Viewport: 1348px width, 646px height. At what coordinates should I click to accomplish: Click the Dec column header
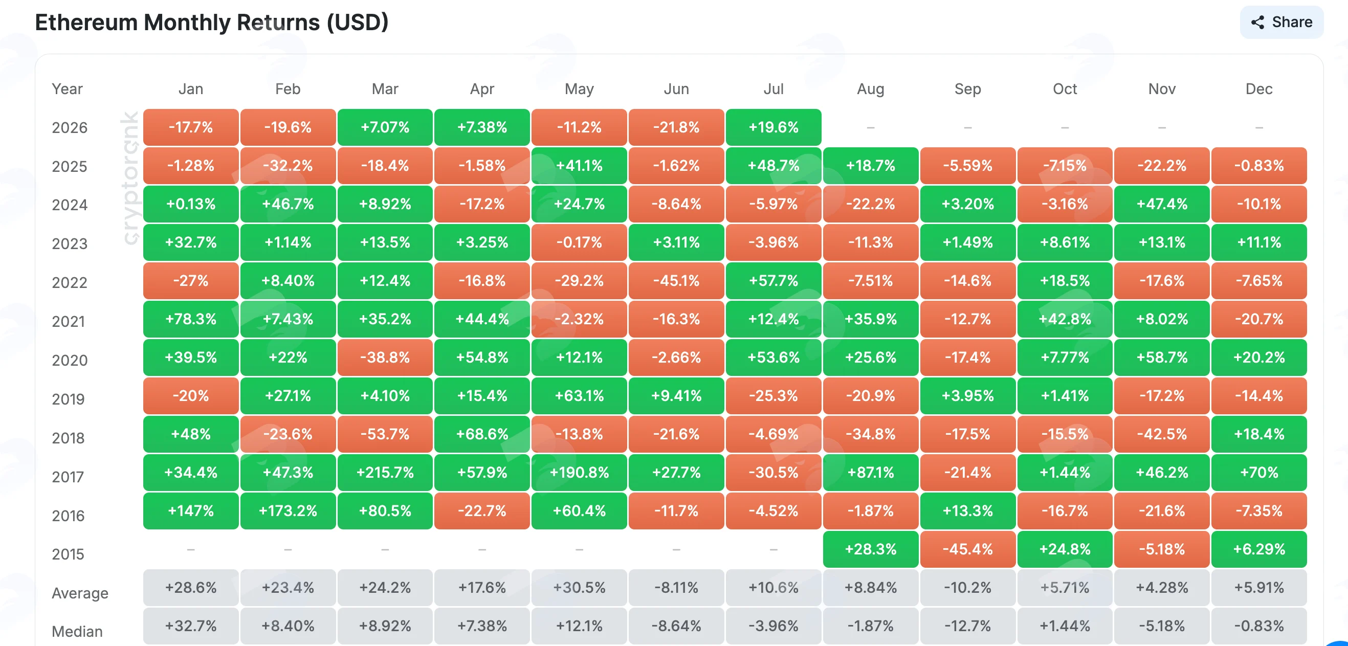tap(1258, 89)
